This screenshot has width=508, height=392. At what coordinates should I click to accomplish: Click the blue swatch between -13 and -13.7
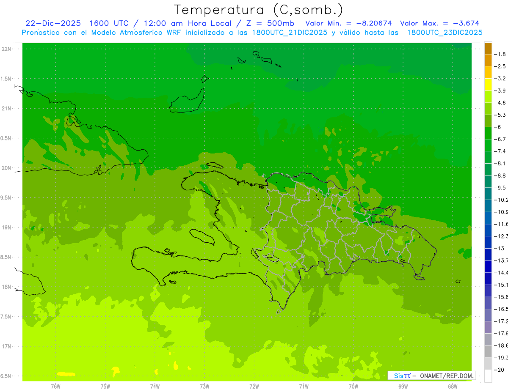pos(489,255)
